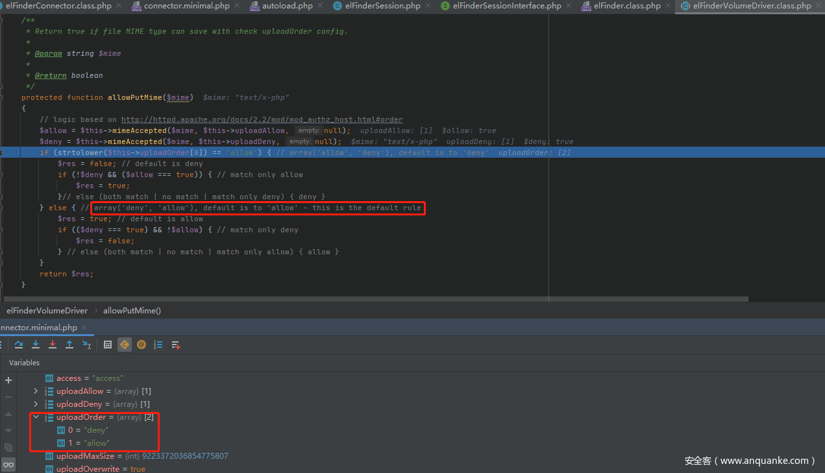Click allowPutMime() in the breadcrumb bar
The width and height of the screenshot is (825, 473).
132,311
